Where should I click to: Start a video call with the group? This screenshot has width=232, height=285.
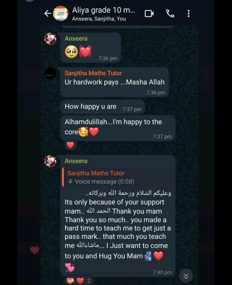click(x=149, y=14)
